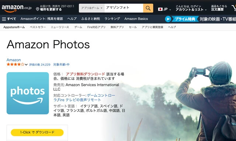Click the Amazon Photos title text
The height and width of the screenshot is (141, 236).
click(48, 45)
